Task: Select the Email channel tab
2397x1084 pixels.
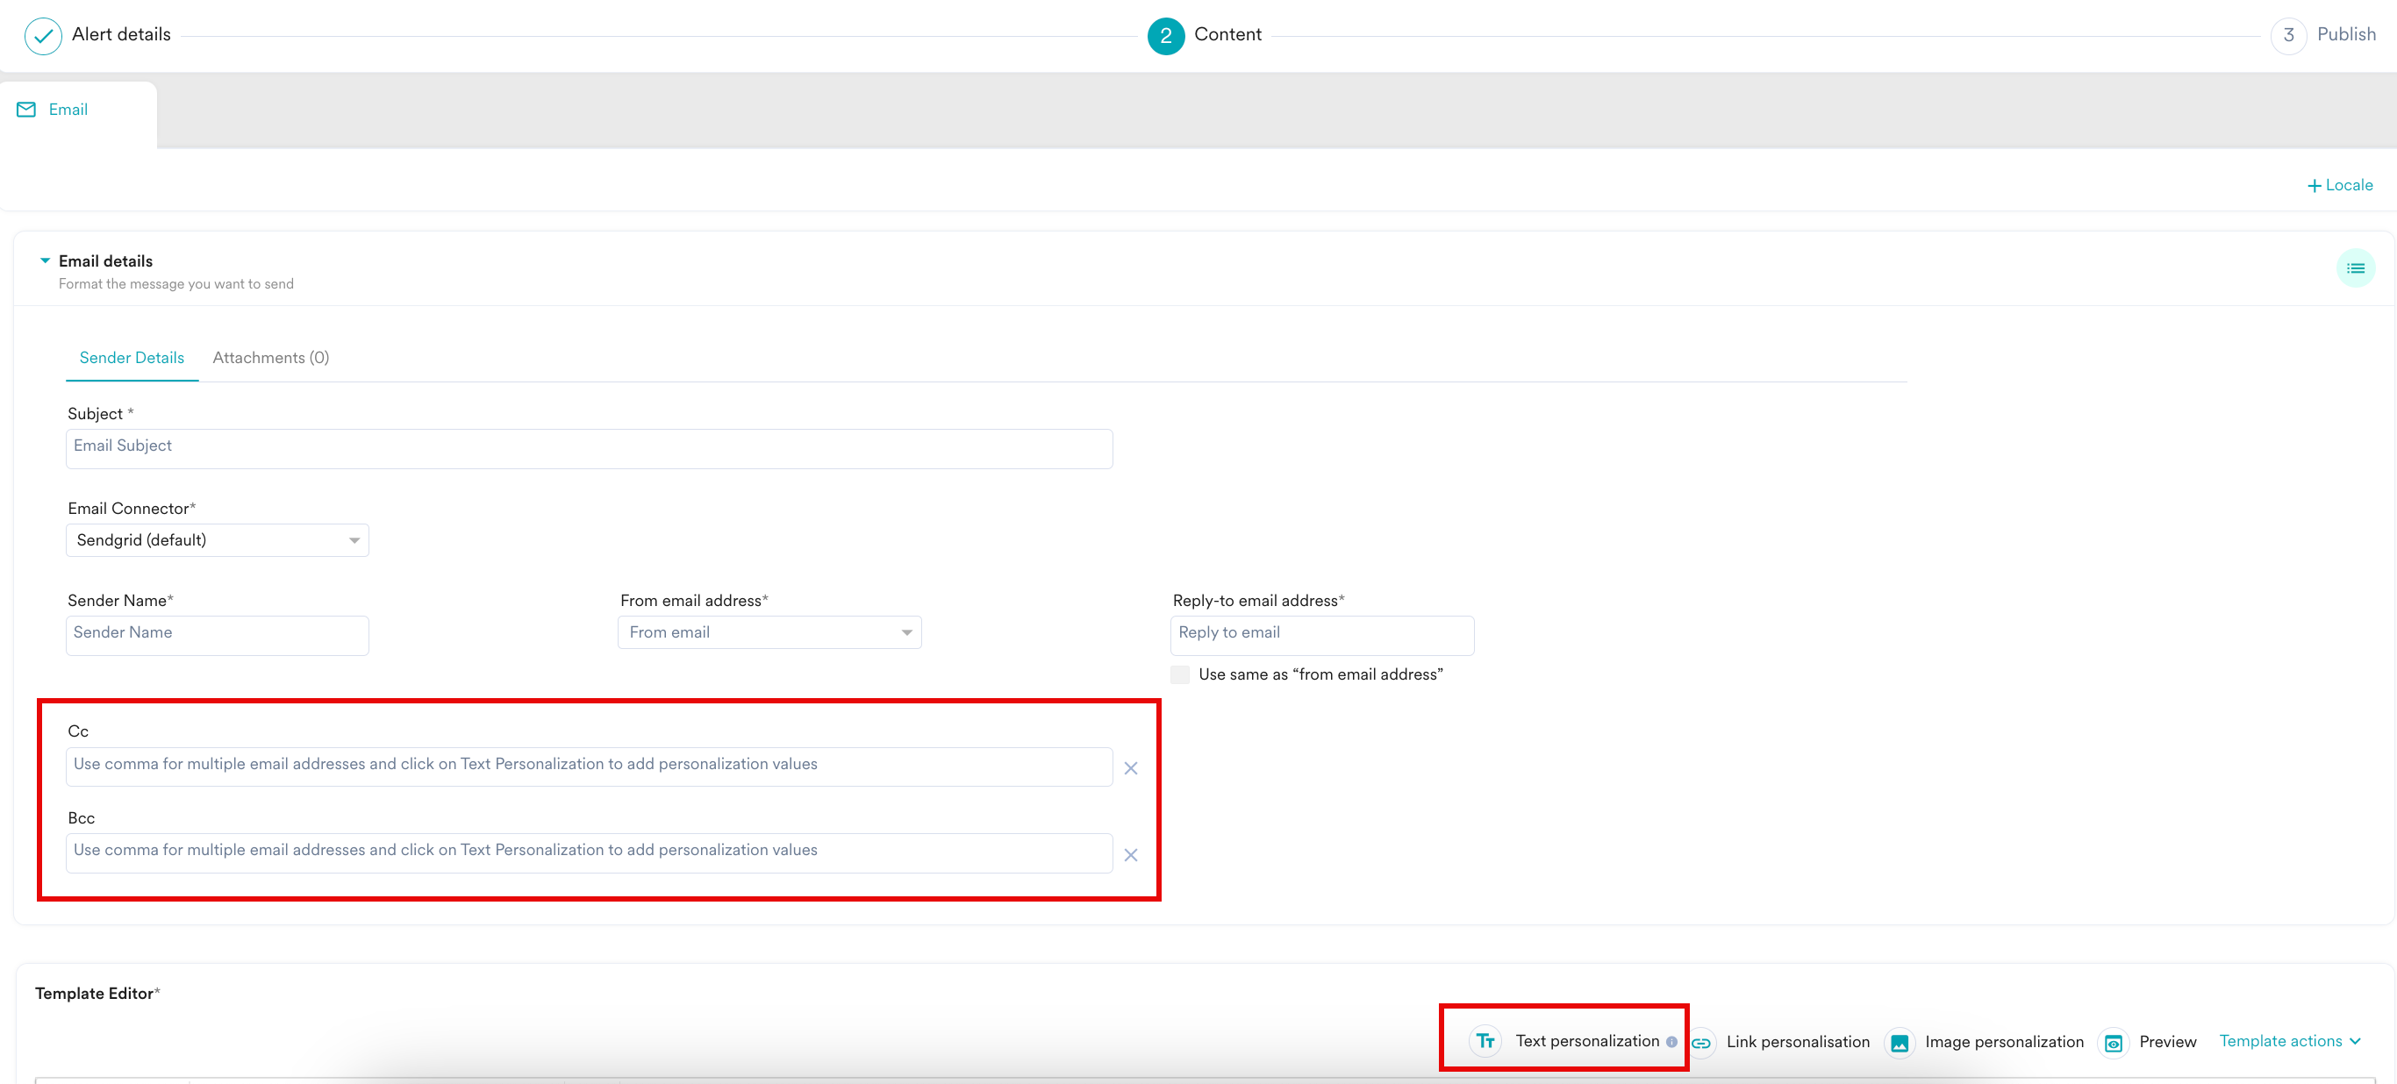Action: [67, 110]
